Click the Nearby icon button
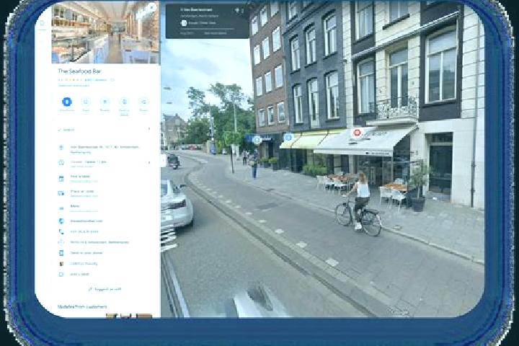 (x=105, y=102)
